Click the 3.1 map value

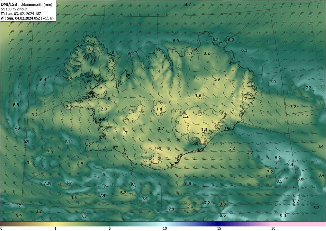[190, 206]
